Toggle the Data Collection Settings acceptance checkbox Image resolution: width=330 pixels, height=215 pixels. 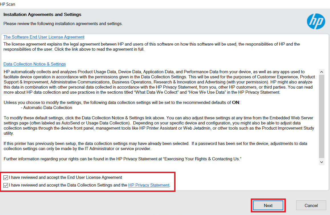pyautogui.click(x=6, y=185)
